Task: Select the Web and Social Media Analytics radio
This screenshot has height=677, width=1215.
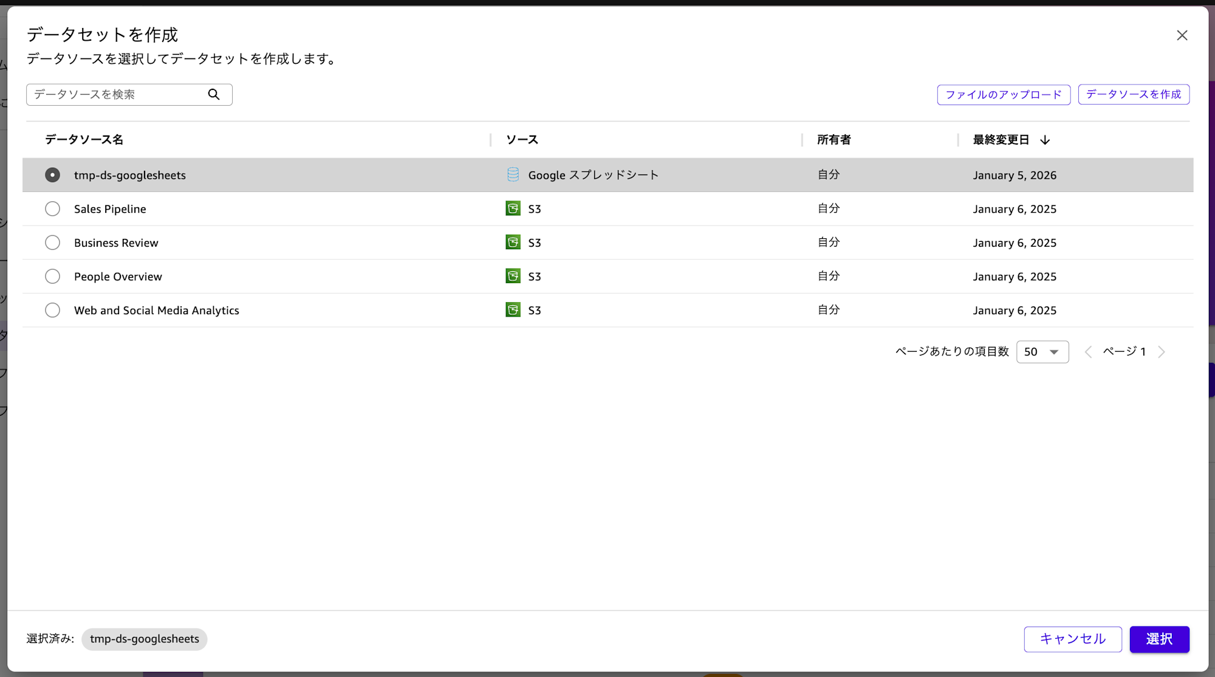Action: (x=52, y=310)
